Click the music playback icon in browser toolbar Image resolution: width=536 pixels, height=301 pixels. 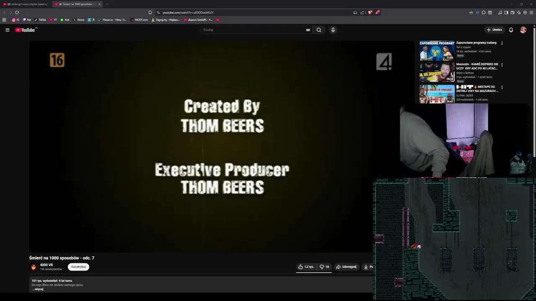[x=500, y=13]
